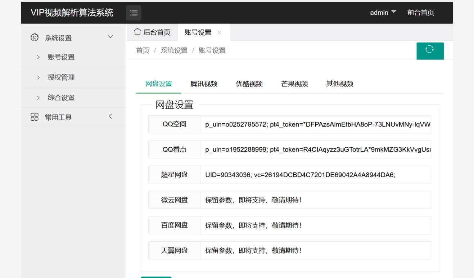Viewport: 474px width, 278px height.
Task: Click the 微云网盘 field label
Action: click(175, 200)
